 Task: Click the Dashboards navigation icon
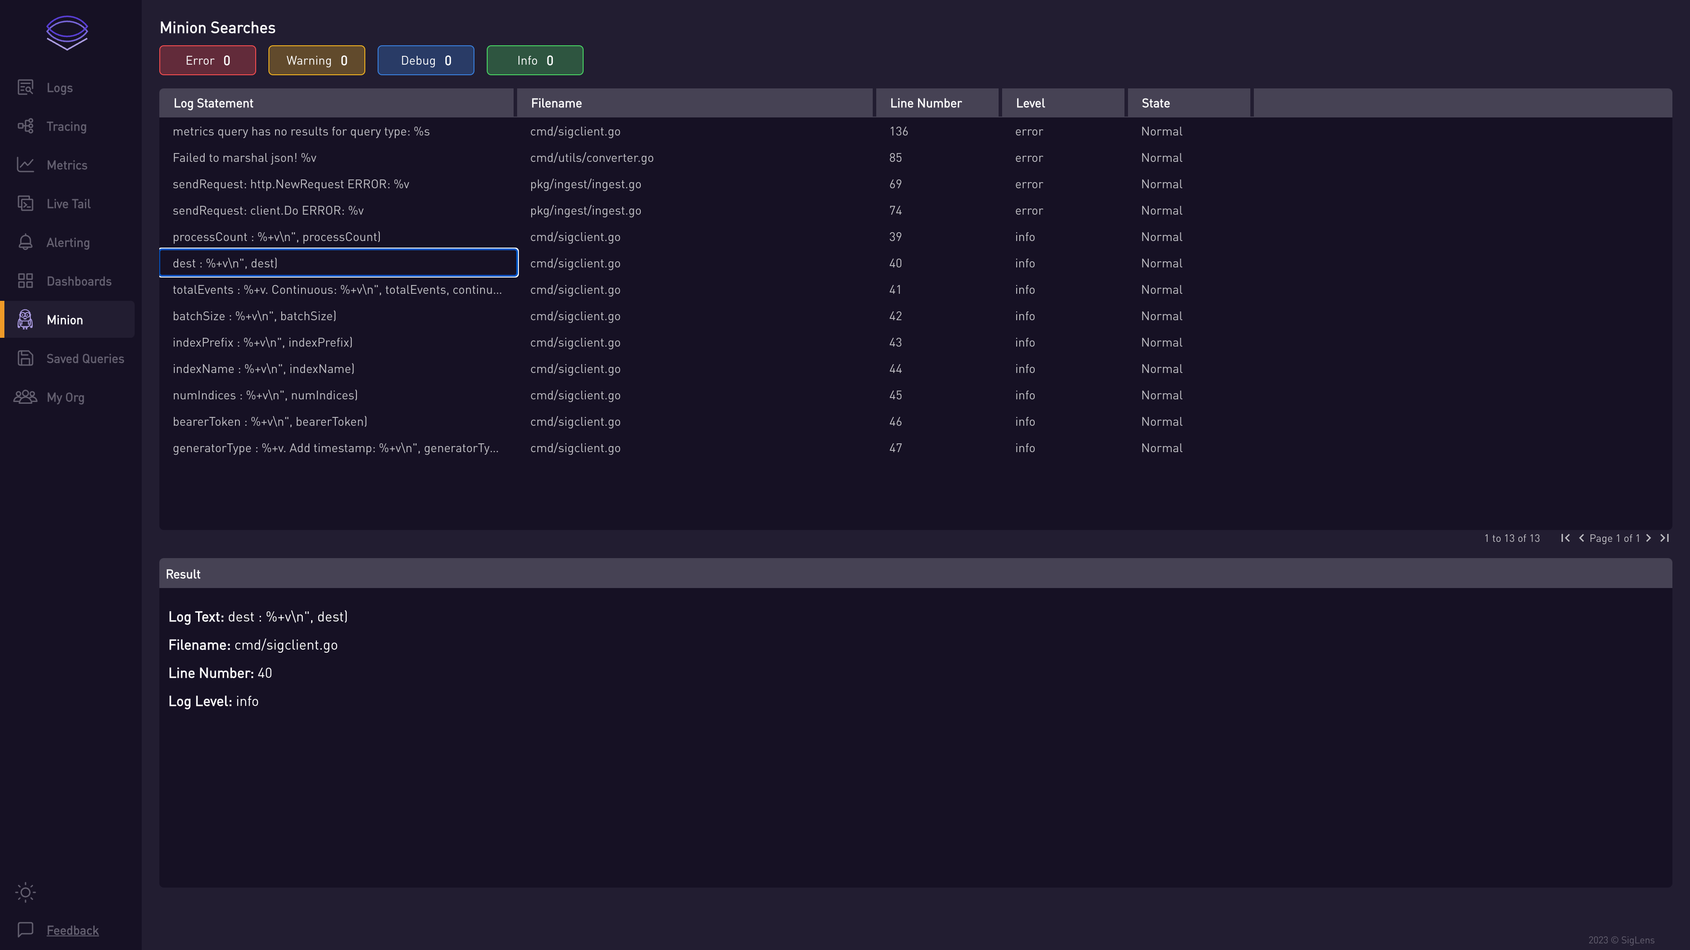[x=26, y=281]
